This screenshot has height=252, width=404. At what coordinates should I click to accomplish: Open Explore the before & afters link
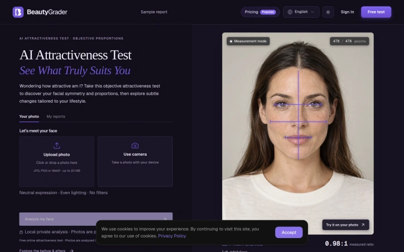point(42,250)
